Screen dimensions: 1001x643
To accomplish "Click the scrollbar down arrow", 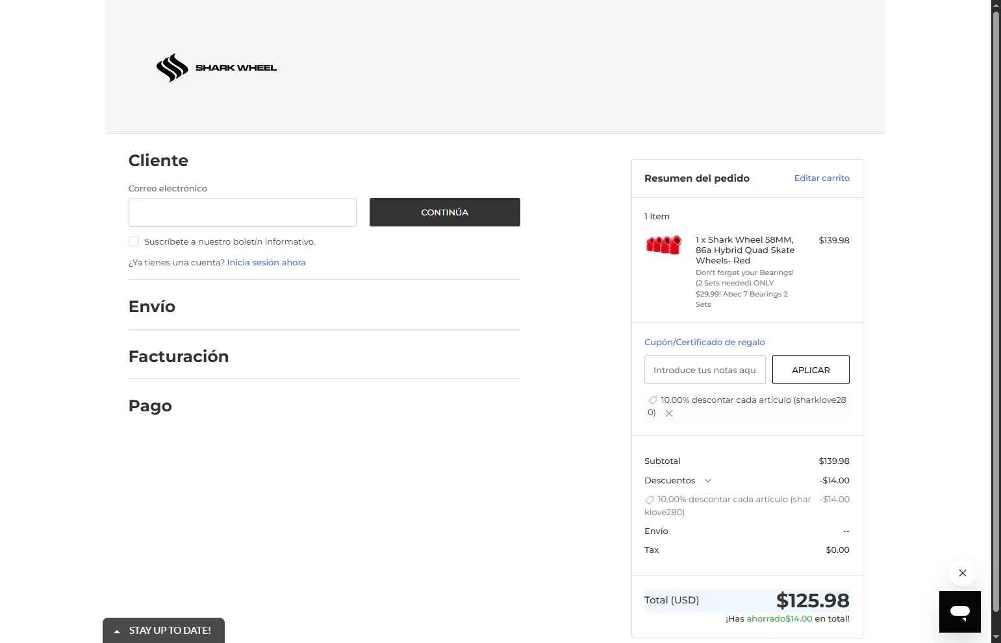I will point(996,637).
